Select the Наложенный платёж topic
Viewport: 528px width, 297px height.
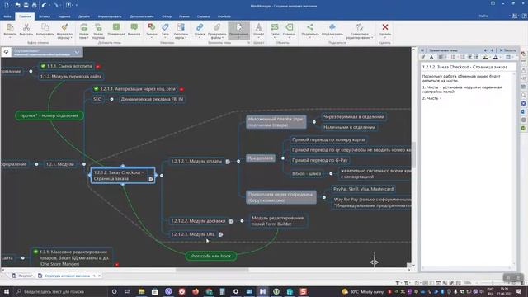(276, 122)
